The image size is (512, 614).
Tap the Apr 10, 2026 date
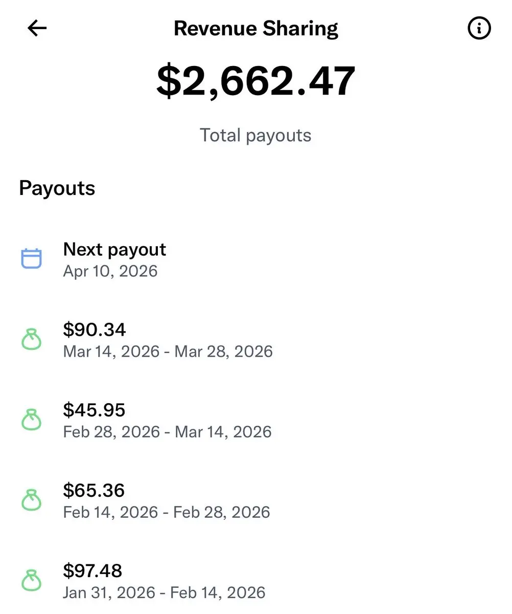pos(110,271)
